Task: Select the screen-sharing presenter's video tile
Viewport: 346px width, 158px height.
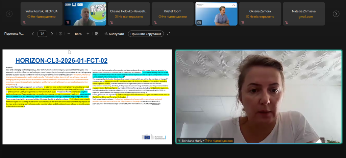Action: 216,14
